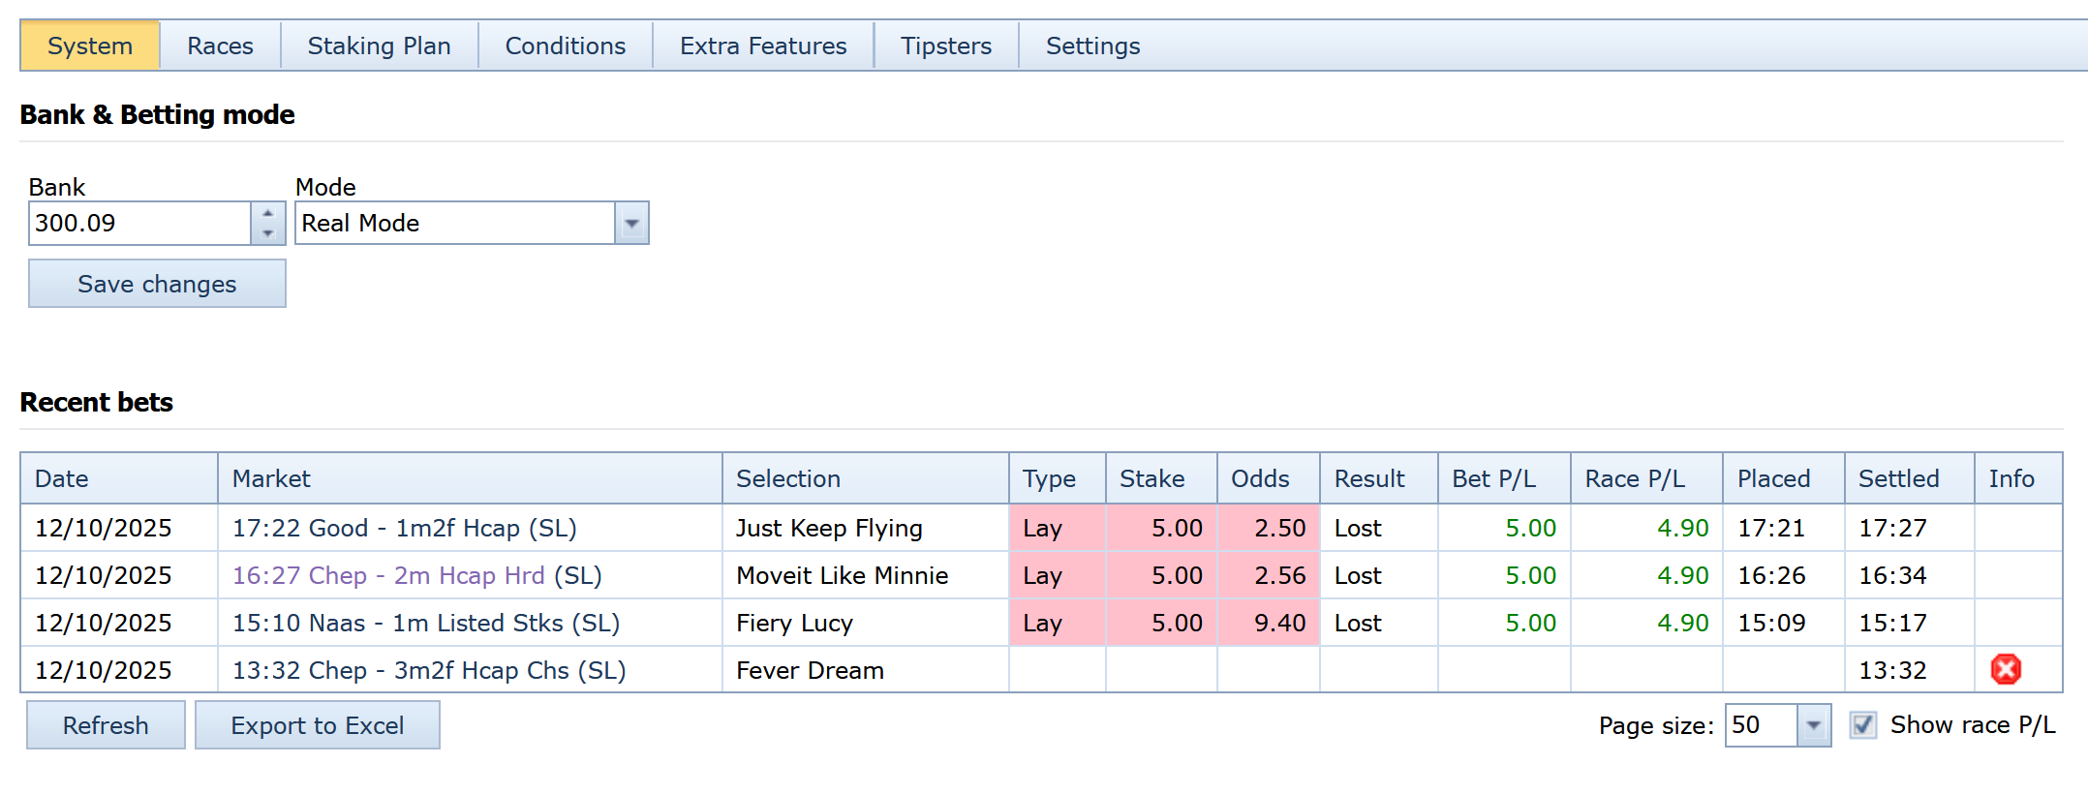Open the Tipsters tab
This screenshot has height=795, width=2088.
[x=945, y=46]
